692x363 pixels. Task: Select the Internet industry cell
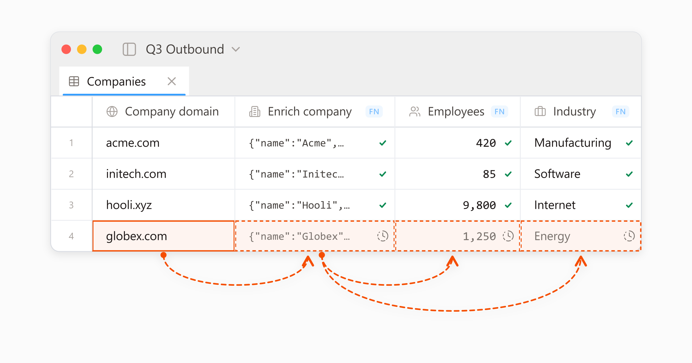point(581,205)
